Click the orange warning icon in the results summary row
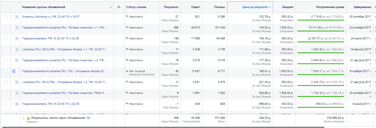Image resolution: width=376 pixels, height=128 pixels. (x=29, y=118)
